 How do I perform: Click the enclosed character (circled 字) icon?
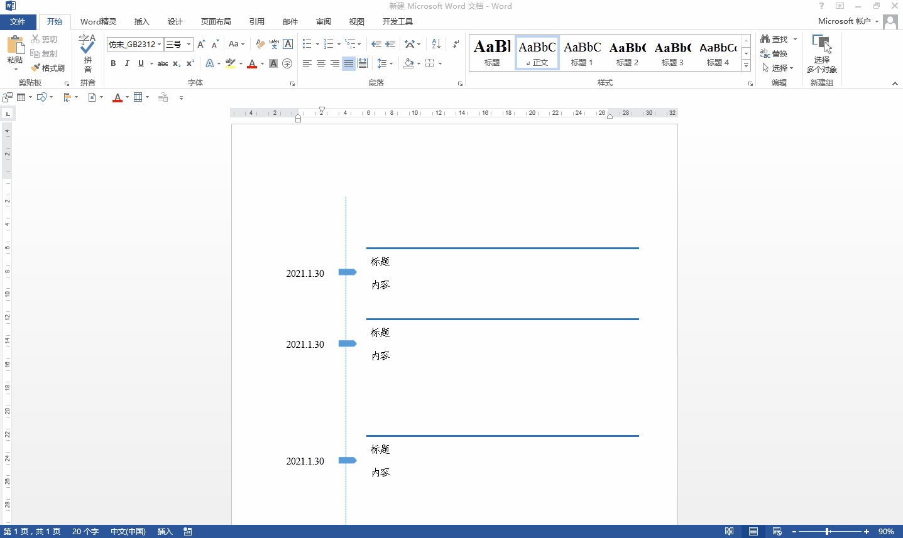pos(287,63)
